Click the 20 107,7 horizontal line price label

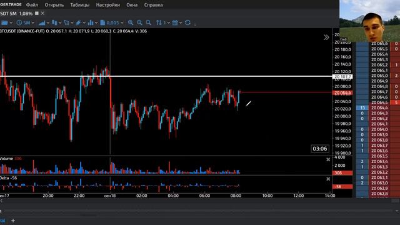342,76
